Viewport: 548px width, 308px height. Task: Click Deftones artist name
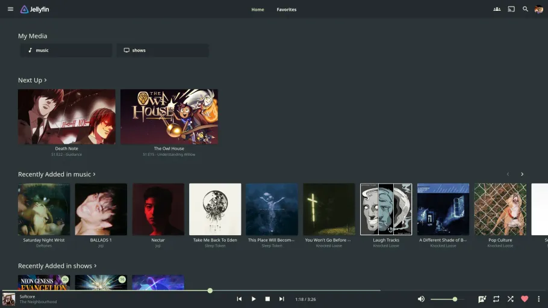pyautogui.click(x=44, y=246)
